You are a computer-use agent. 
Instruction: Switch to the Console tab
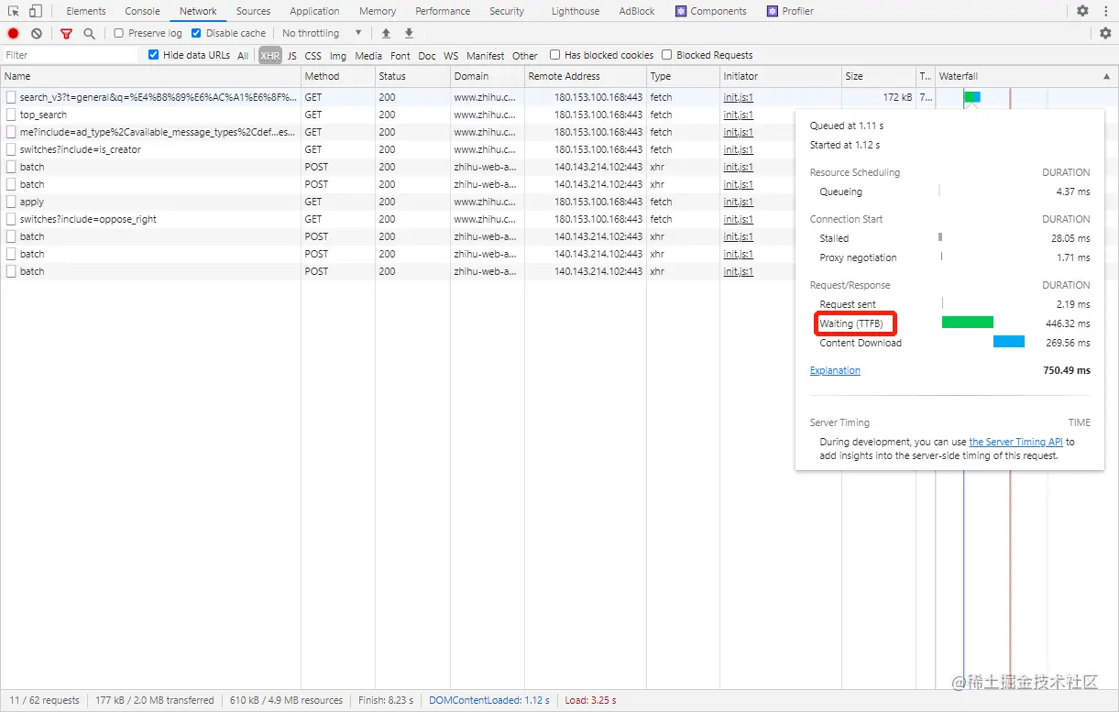[x=143, y=11]
